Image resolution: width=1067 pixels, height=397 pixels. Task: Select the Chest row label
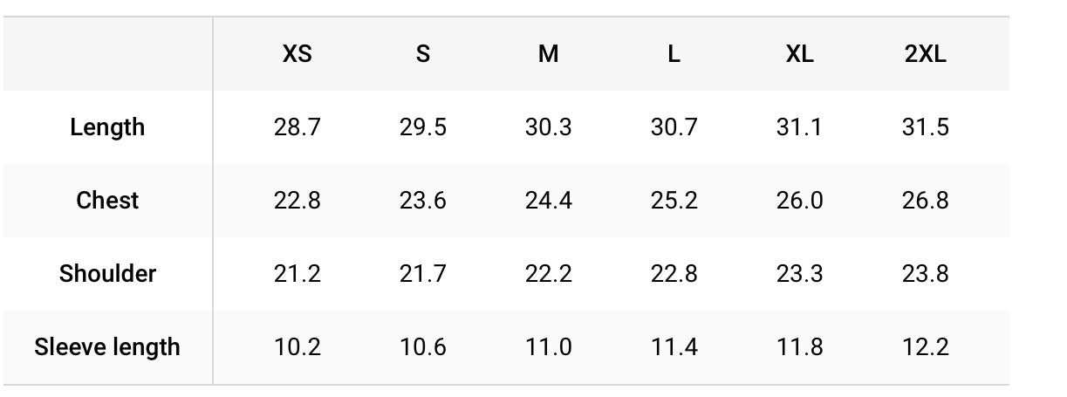107,201
